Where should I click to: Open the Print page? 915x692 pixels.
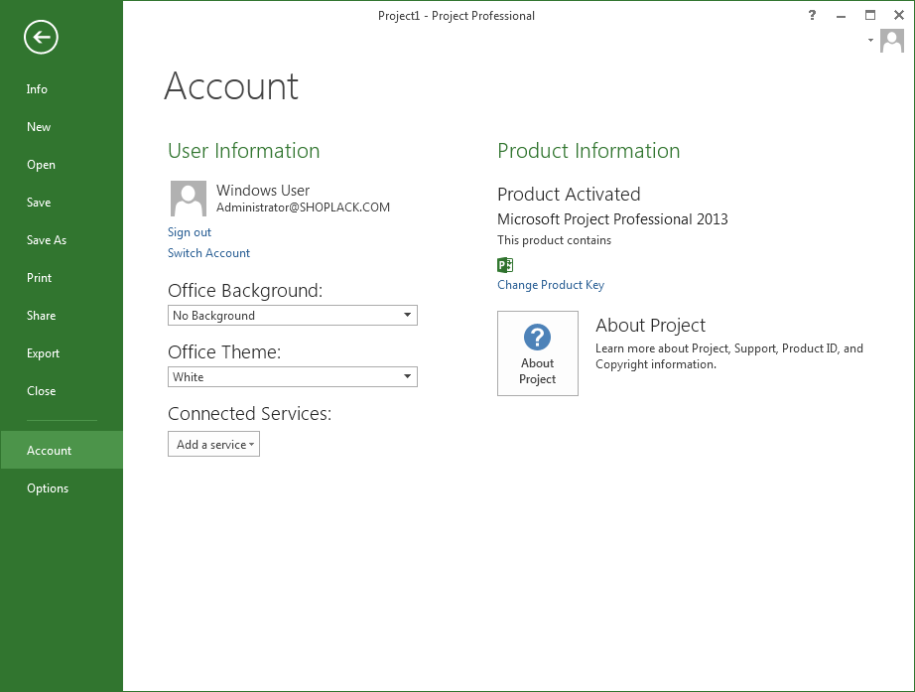point(62,278)
